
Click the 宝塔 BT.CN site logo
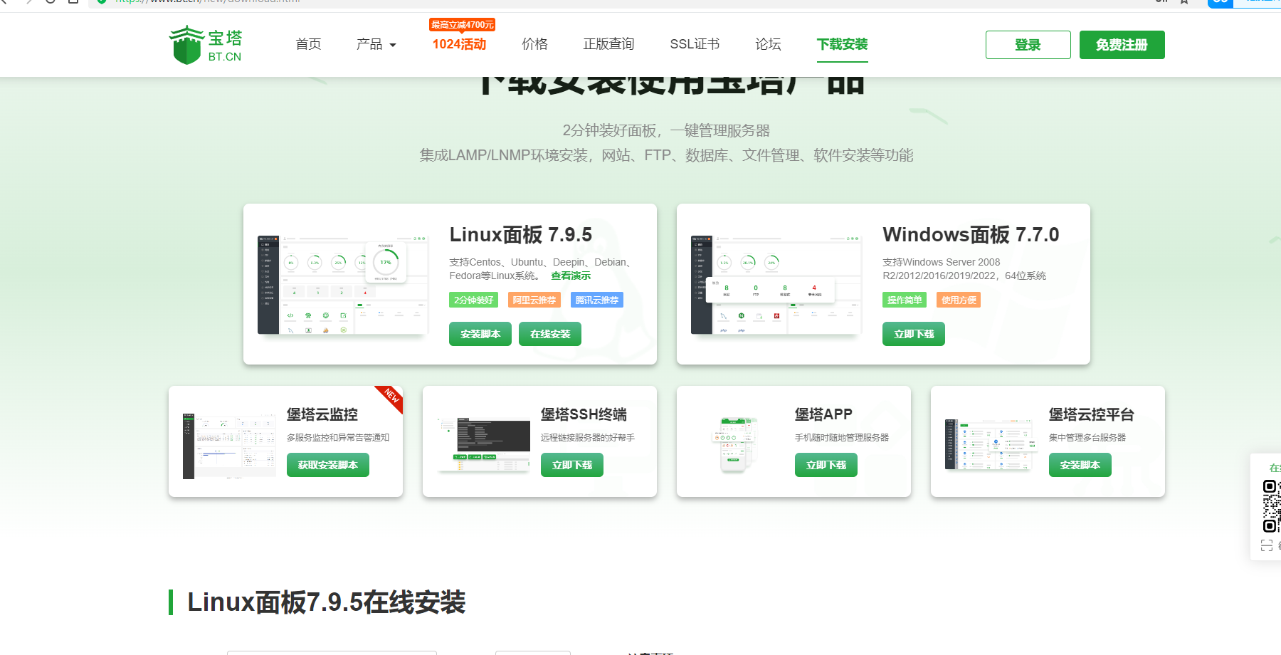point(206,44)
